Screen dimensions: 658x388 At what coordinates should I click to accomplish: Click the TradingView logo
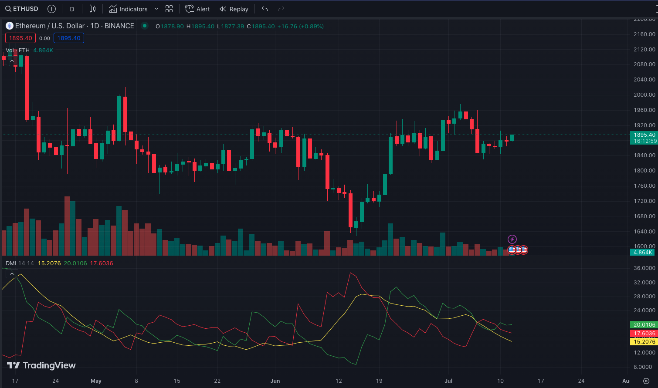[41, 365]
